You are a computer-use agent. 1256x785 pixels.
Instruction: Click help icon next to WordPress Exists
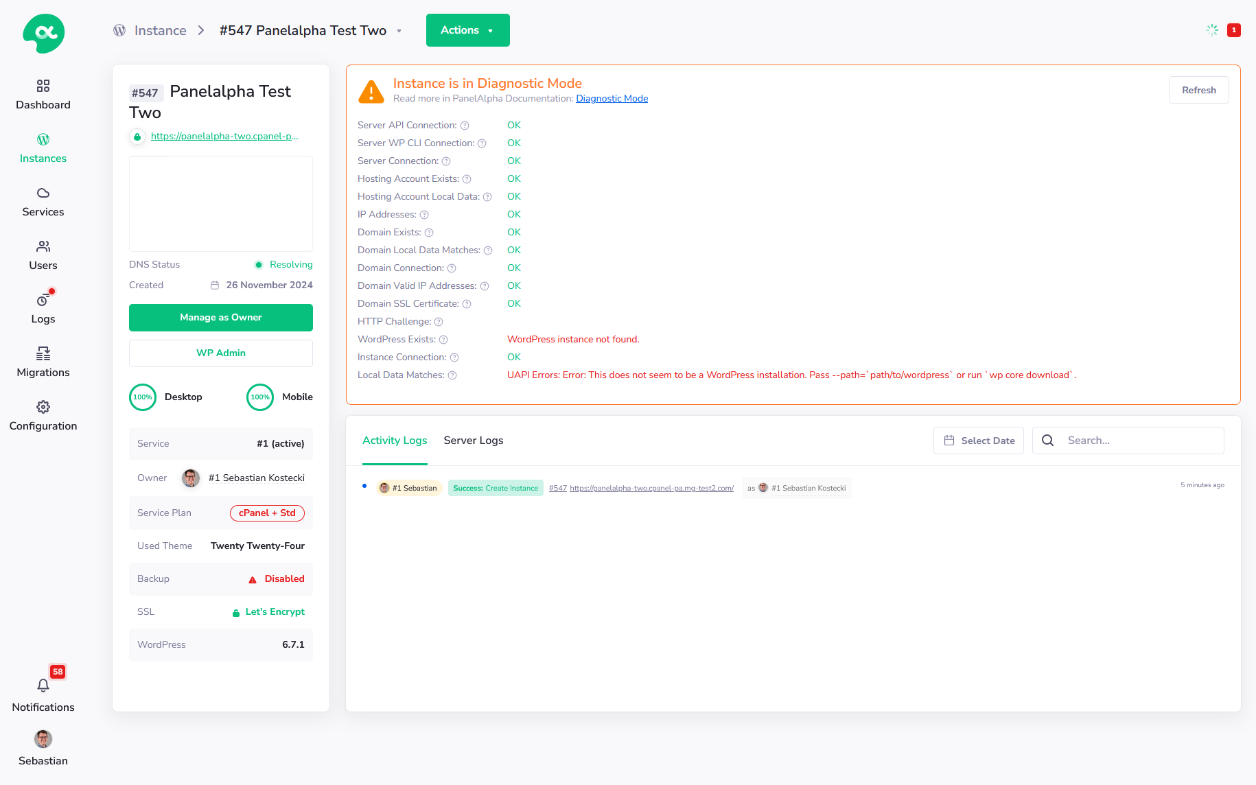pyautogui.click(x=443, y=340)
